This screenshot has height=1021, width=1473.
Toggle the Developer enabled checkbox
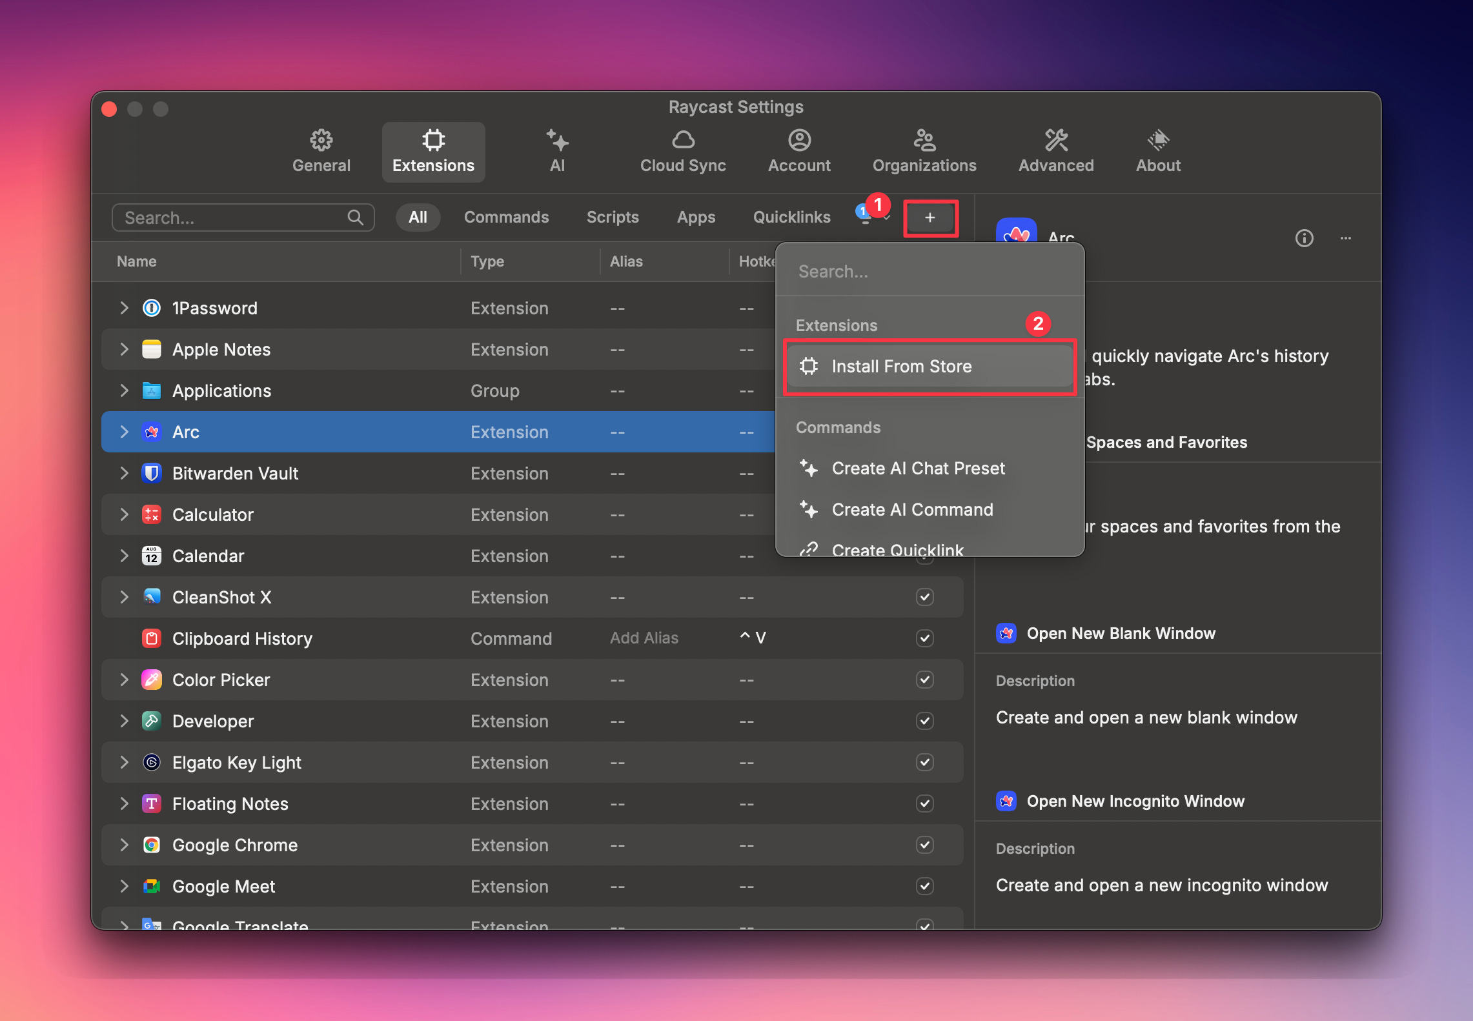[x=924, y=721]
